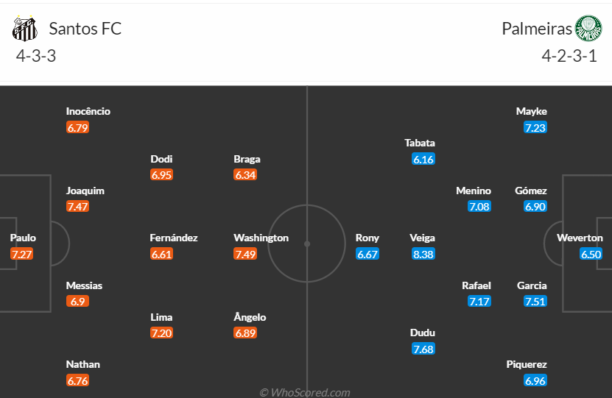Open the Santos FC team name link
This screenshot has width=612, height=398.
pos(85,29)
